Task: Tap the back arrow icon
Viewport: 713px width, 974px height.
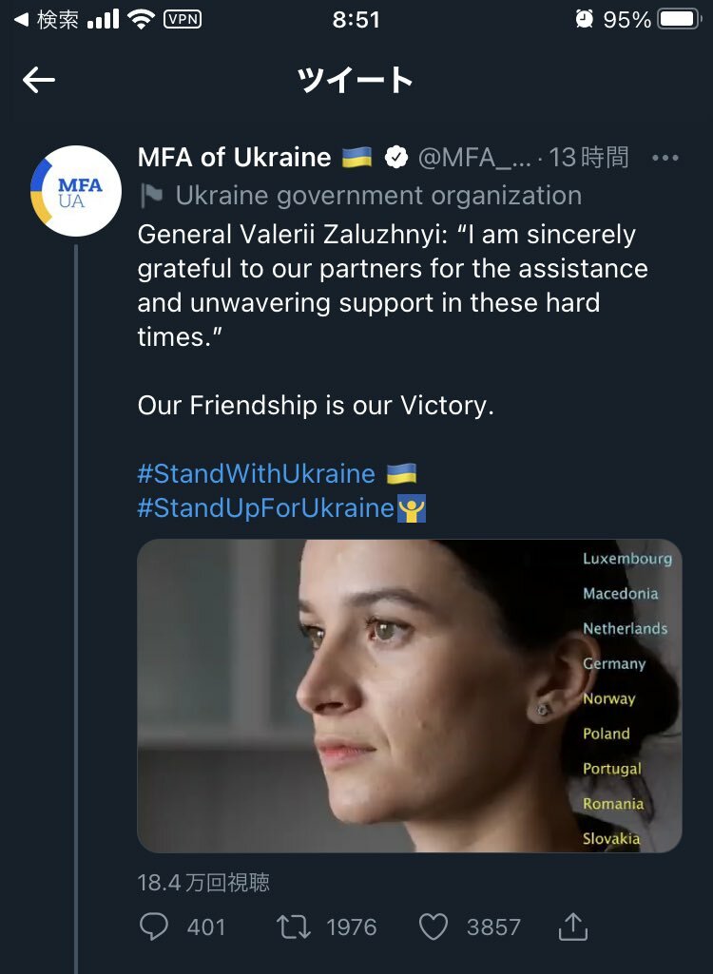Action: click(x=39, y=80)
